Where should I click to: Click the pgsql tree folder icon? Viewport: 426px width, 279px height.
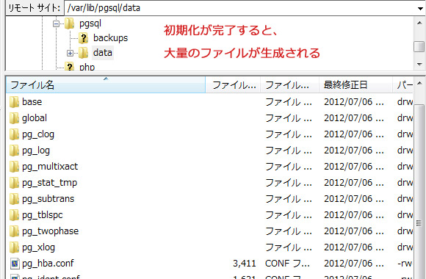[x=70, y=23]
